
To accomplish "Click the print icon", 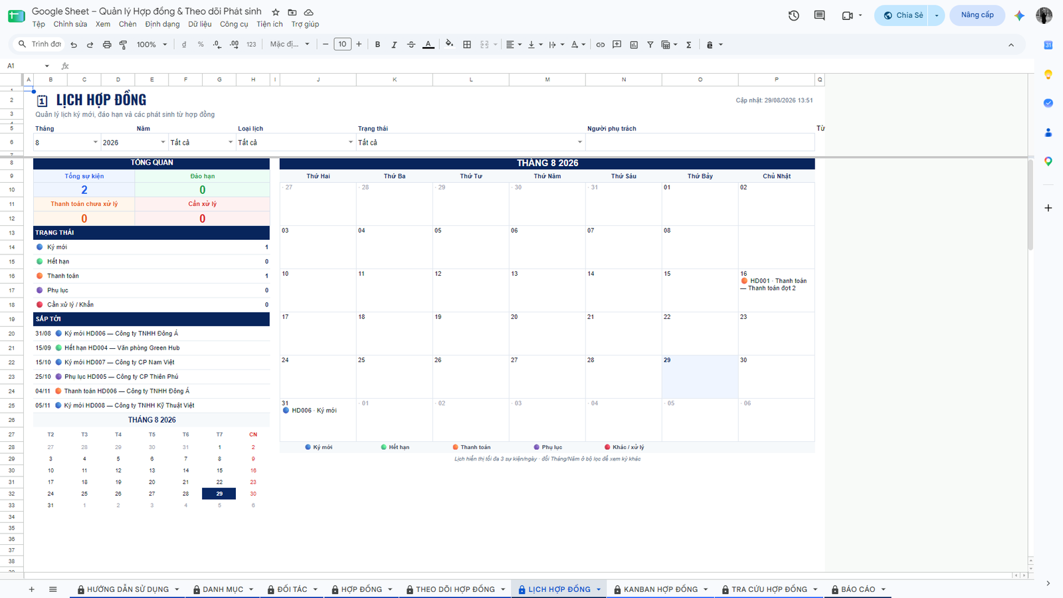I will click(x=107, y=45).
